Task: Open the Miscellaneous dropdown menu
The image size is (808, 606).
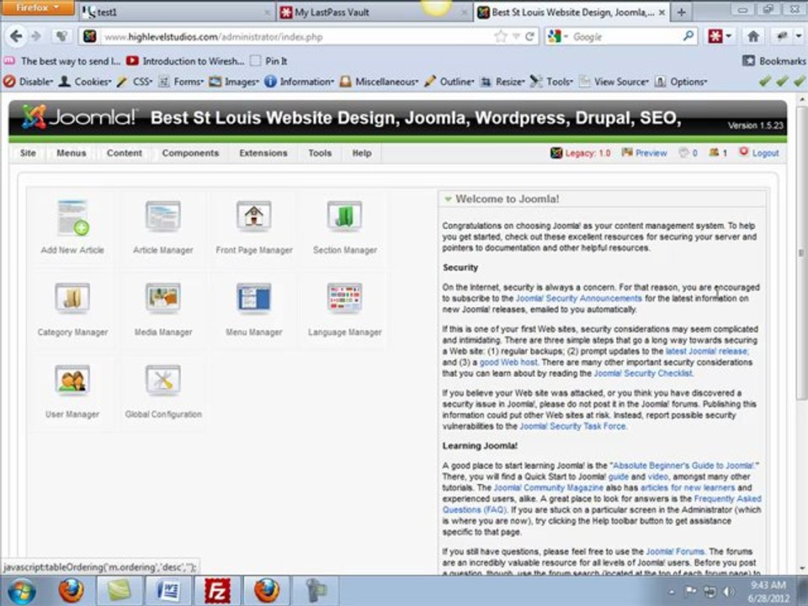Action: pyautogui.click(x=379, y=82)
